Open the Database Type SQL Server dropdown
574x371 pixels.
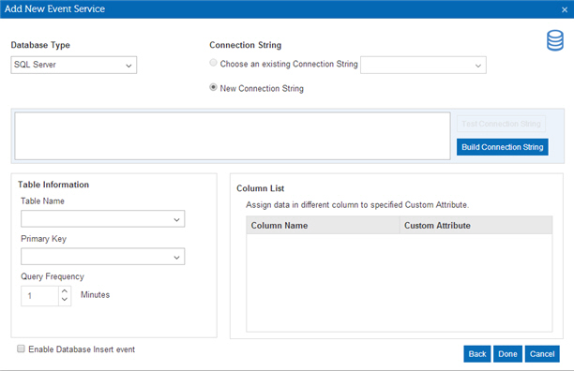[x=73, y=65]
